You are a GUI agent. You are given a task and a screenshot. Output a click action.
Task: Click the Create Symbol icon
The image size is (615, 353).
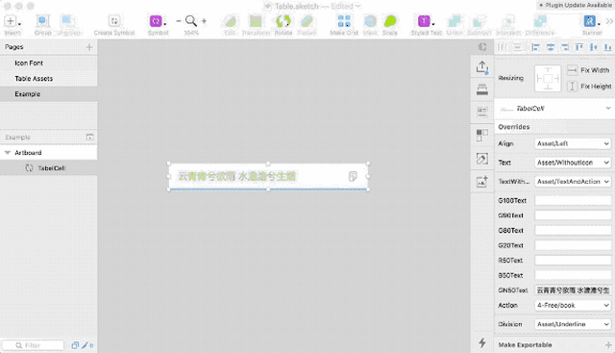(x=114, y=21)
